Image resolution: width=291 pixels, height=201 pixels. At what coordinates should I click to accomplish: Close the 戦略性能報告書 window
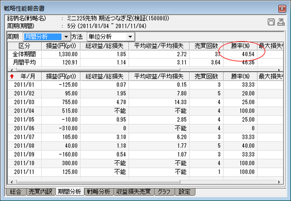[x=282, y=8]
